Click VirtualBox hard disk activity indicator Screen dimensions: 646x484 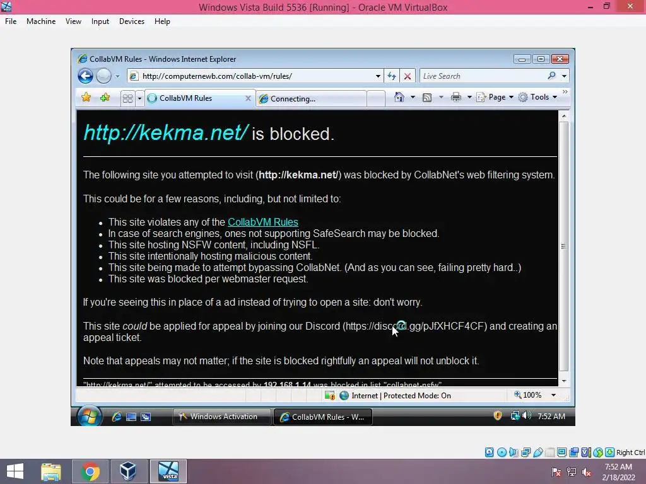[489, 452]
